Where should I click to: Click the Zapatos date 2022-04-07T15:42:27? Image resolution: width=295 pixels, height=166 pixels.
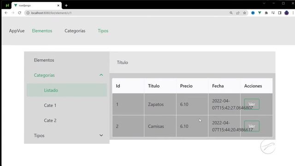[x=232, y=104]
